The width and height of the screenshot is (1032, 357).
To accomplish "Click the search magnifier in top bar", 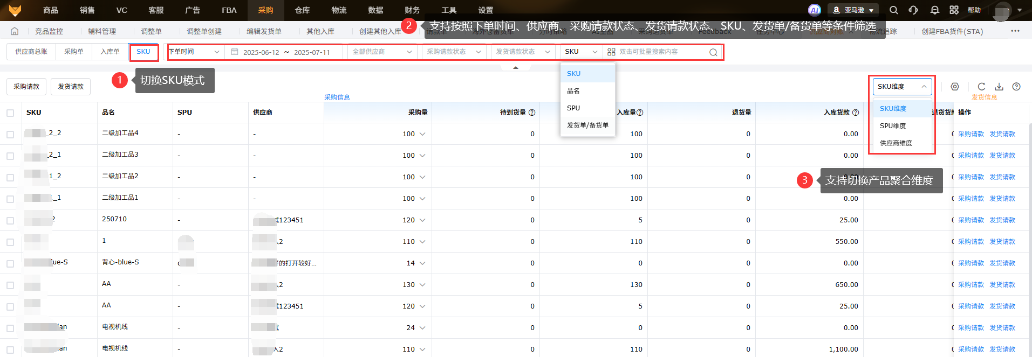I will pos(893,10).
